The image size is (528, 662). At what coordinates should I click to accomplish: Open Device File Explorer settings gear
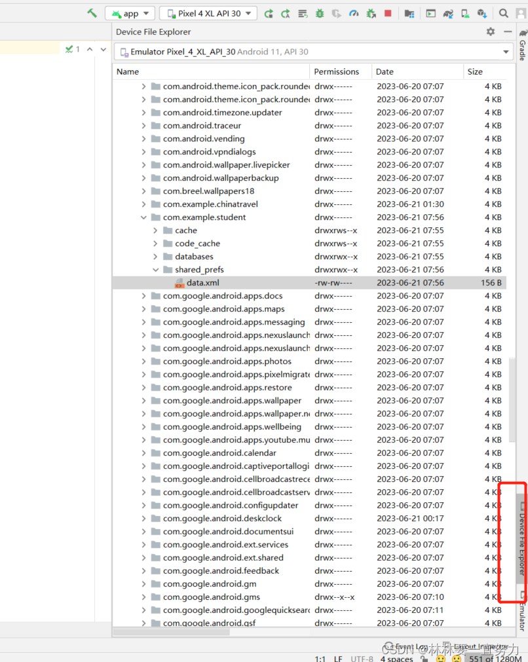pos(491,31)
